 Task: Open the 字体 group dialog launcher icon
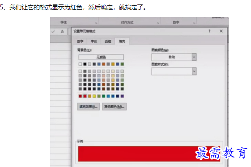coord(96,23)
